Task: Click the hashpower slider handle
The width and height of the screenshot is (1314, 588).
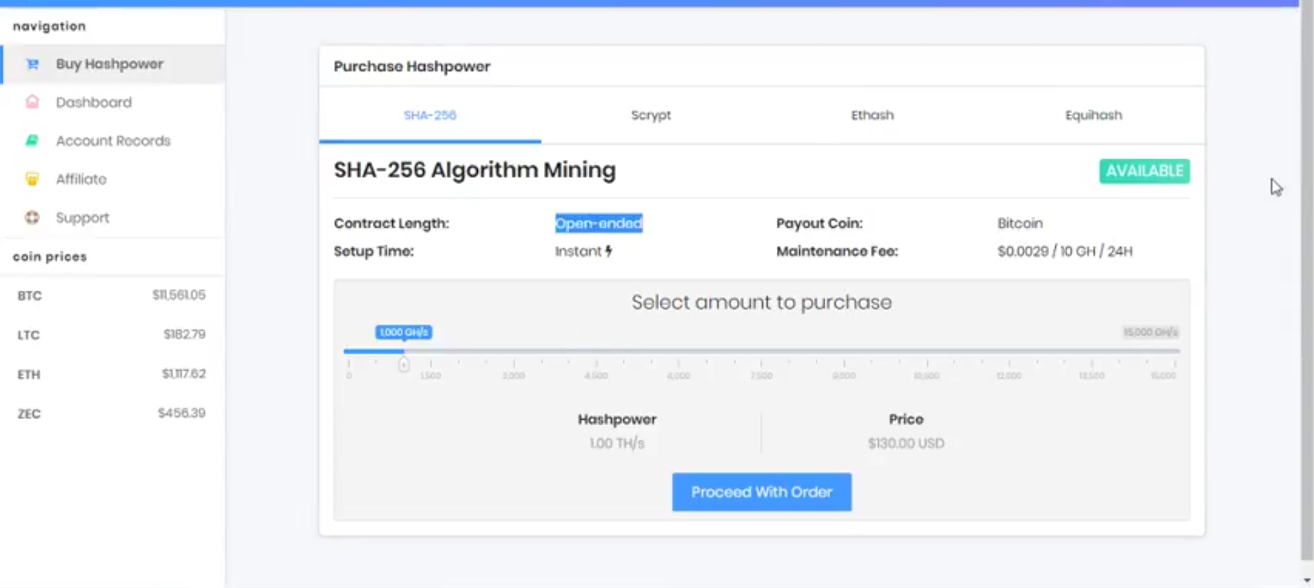Action: (404, 364)
